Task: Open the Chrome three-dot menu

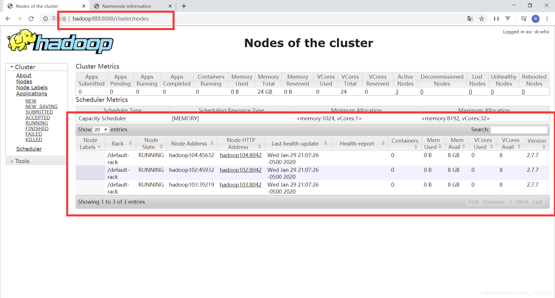Action: pos(547,19)
